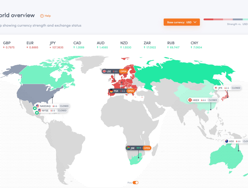Viewport: 248px width, 188px height.
Task: Click the green up arrow beside CAD
Action: pos(74,47)
